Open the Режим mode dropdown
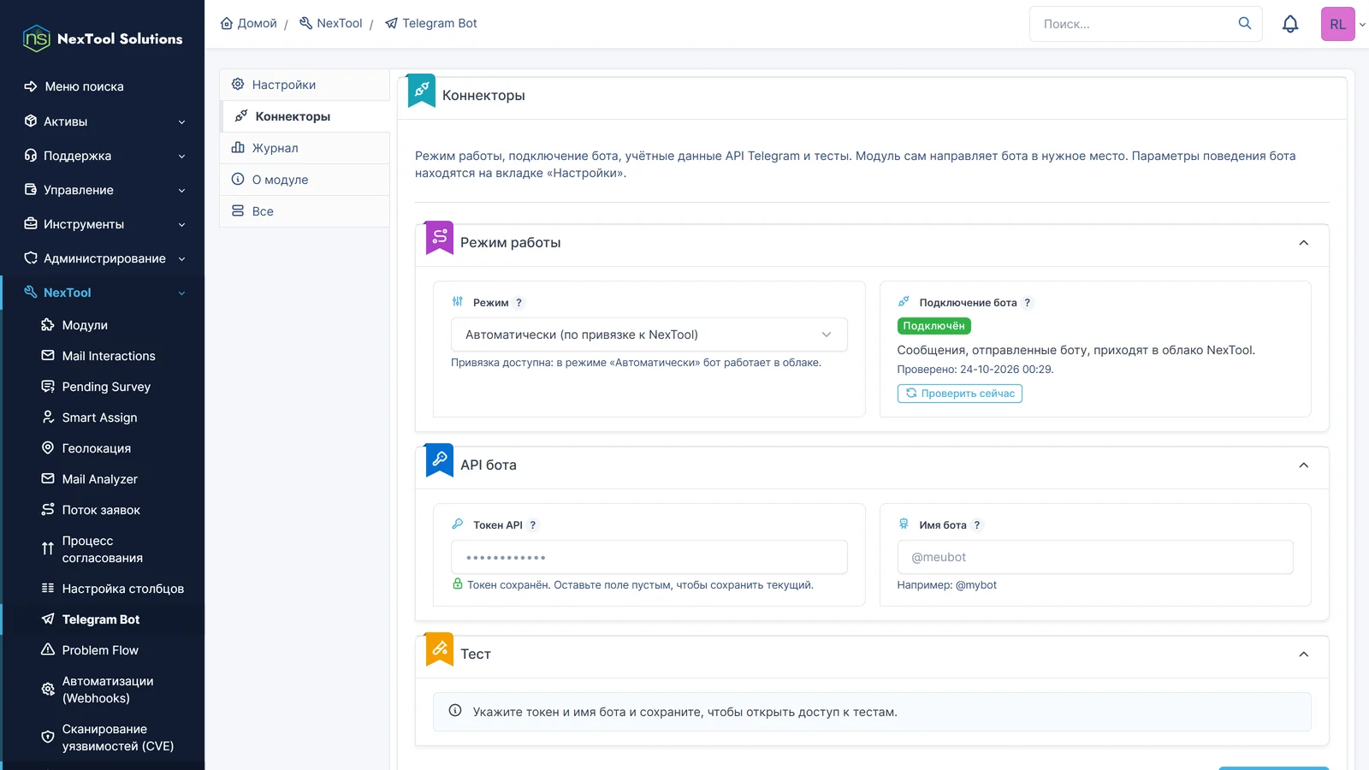The image size is (1369, 770). 649,335
